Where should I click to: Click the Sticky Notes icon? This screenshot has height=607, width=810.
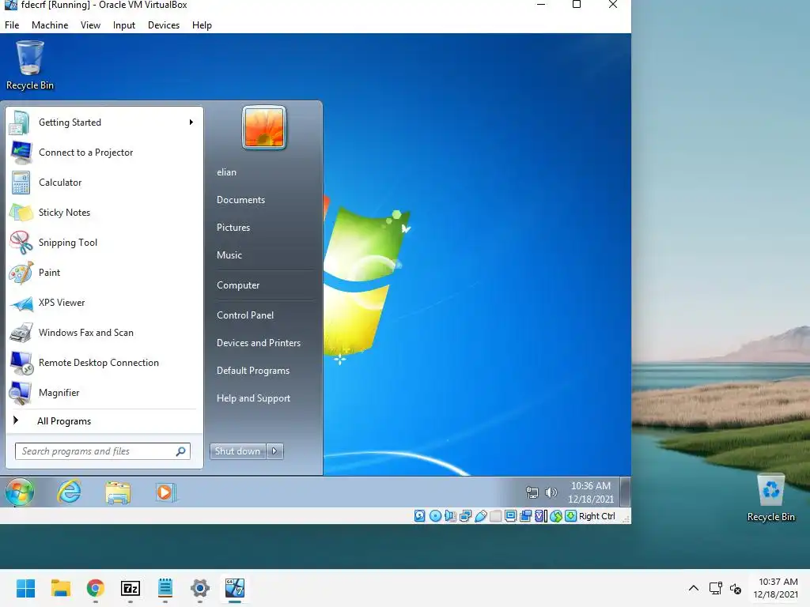click(21, 213)
